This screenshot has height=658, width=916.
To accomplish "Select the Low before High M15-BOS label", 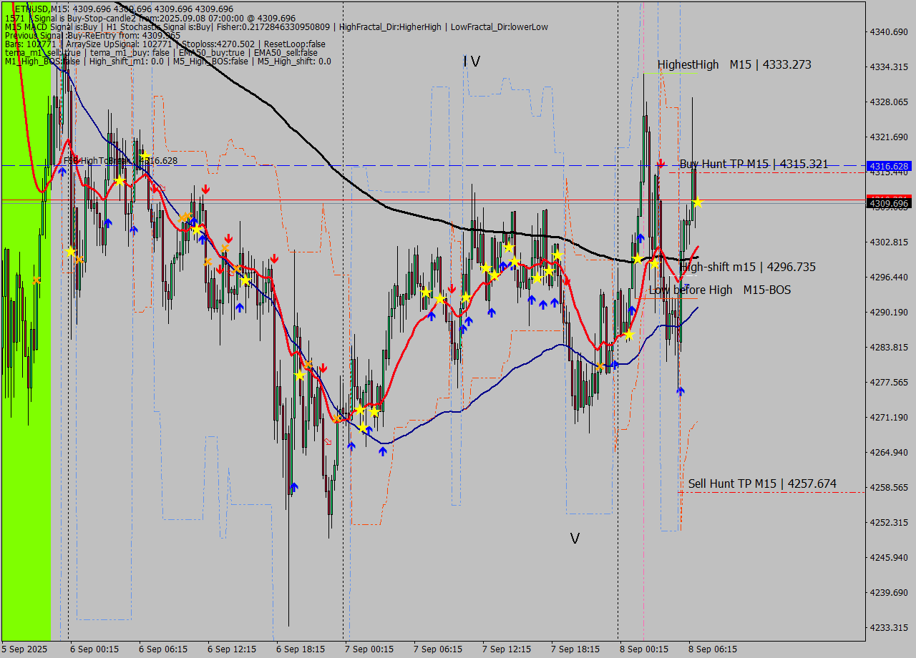I will [x=720, y=290].
